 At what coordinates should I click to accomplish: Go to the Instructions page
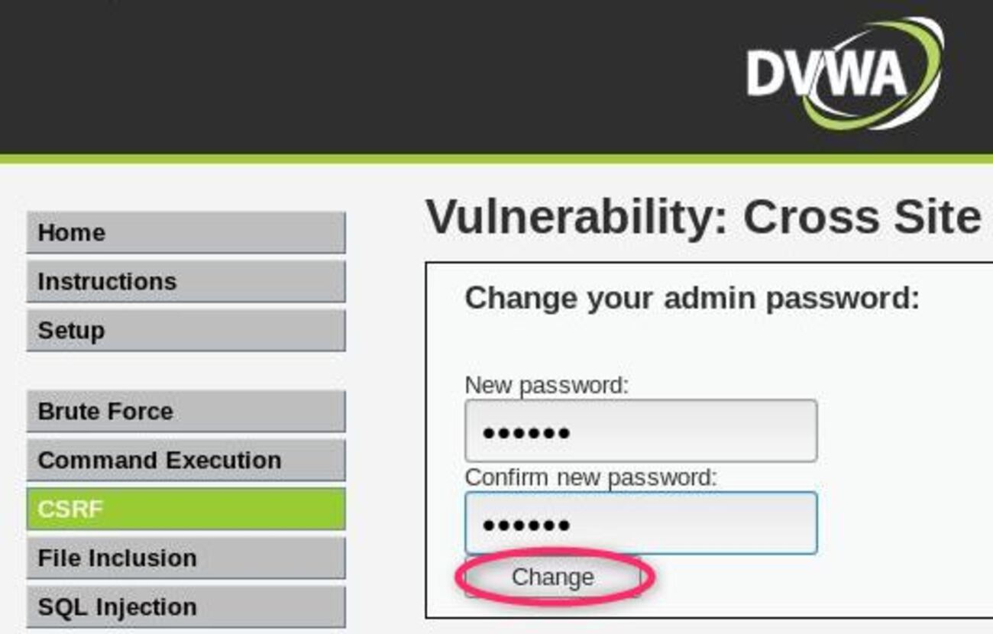click(x=186, y=281)
